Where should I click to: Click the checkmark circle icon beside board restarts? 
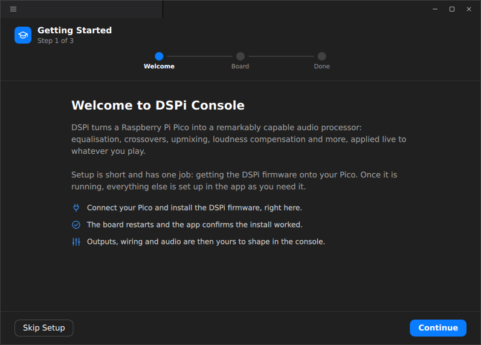[76, 225]
